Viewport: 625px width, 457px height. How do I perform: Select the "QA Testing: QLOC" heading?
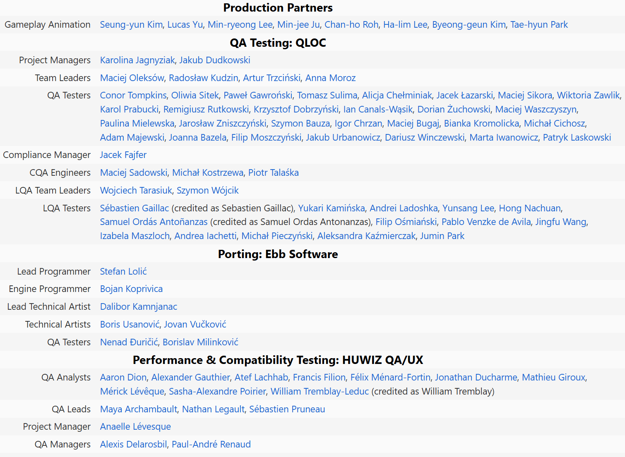[278, 43]
